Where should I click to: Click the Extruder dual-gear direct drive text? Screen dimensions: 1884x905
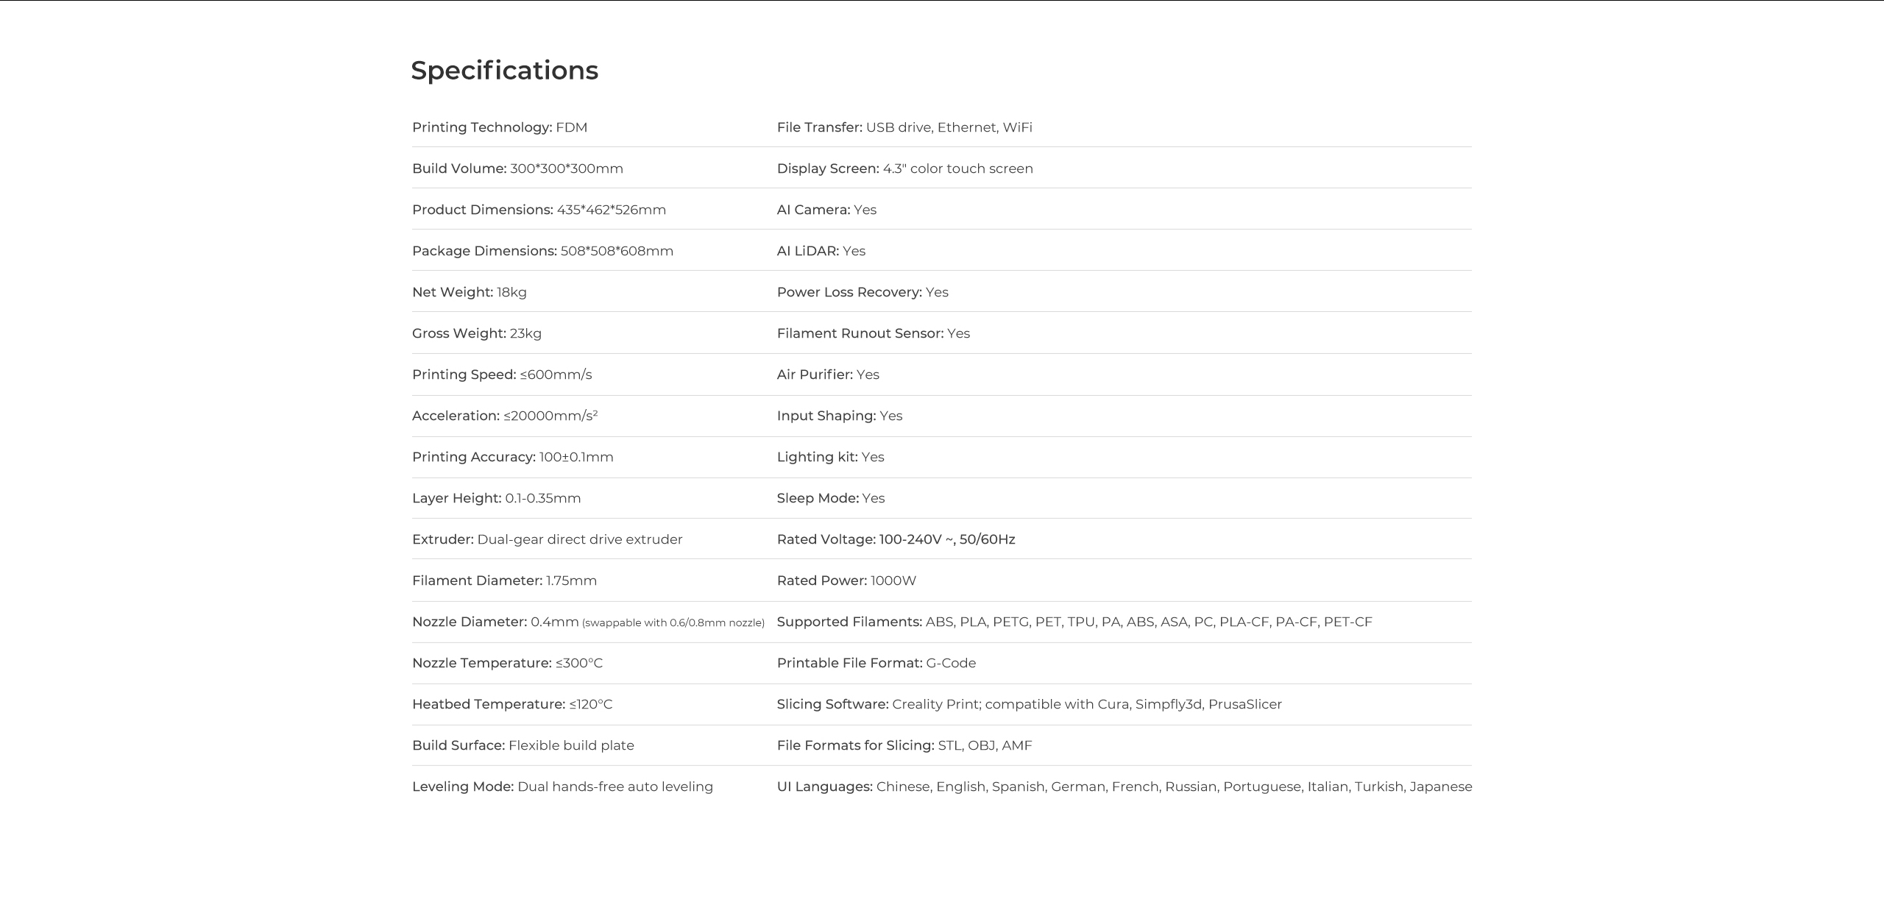[547, 539]
